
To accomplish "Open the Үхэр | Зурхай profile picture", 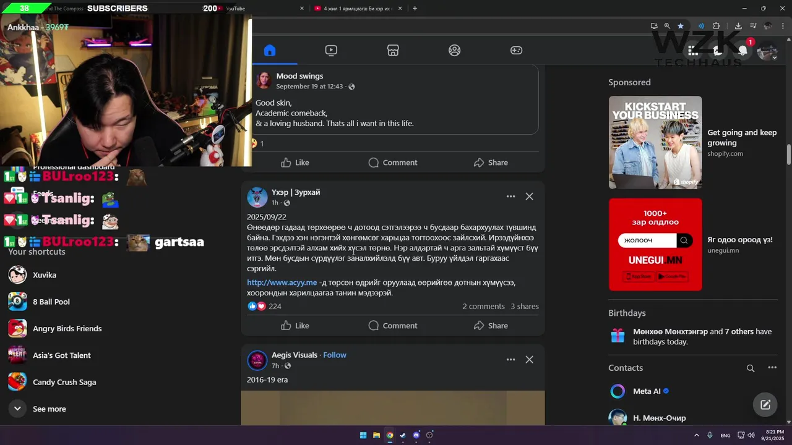I will click(257, 197).
